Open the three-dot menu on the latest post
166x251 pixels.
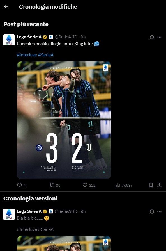pos(159,37)
